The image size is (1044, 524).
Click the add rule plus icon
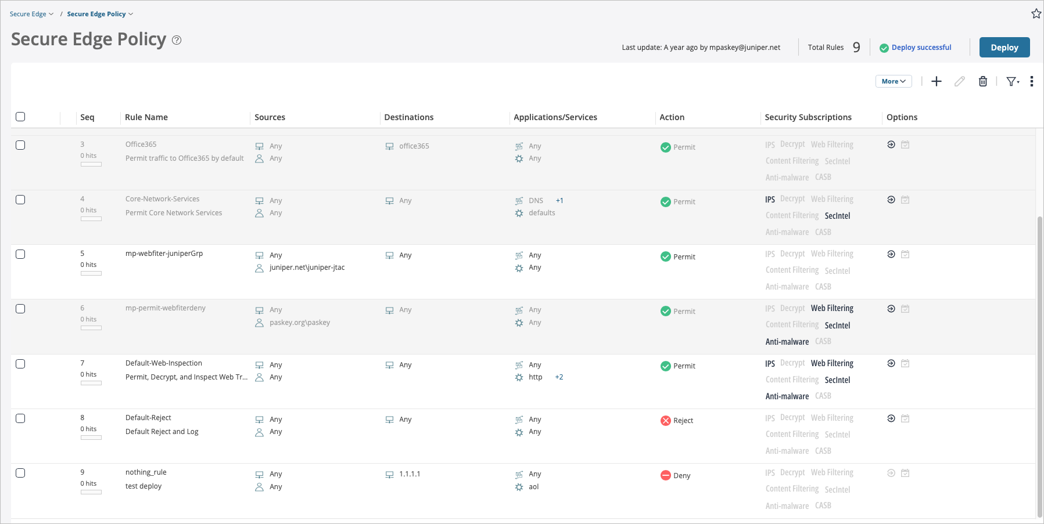tap(936, 82)
